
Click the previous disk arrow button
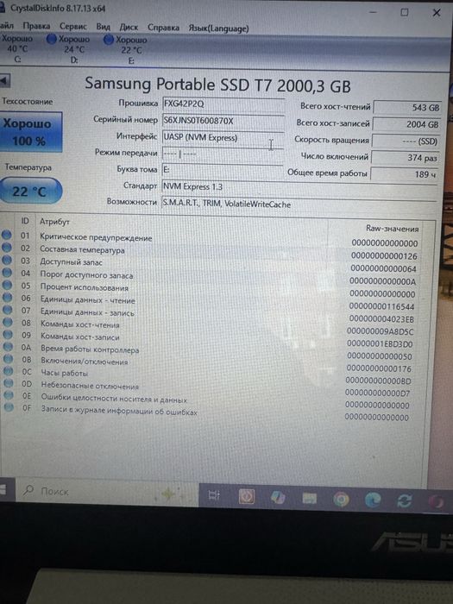click(x=4, y=81)
